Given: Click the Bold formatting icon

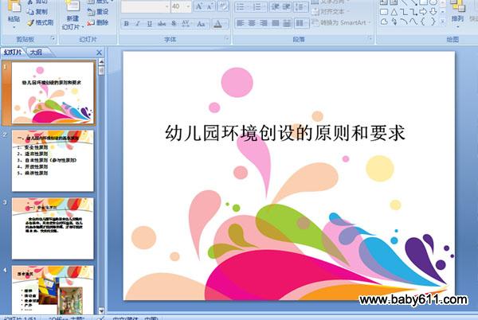Looking at the screenshot, I should [126, 23].
